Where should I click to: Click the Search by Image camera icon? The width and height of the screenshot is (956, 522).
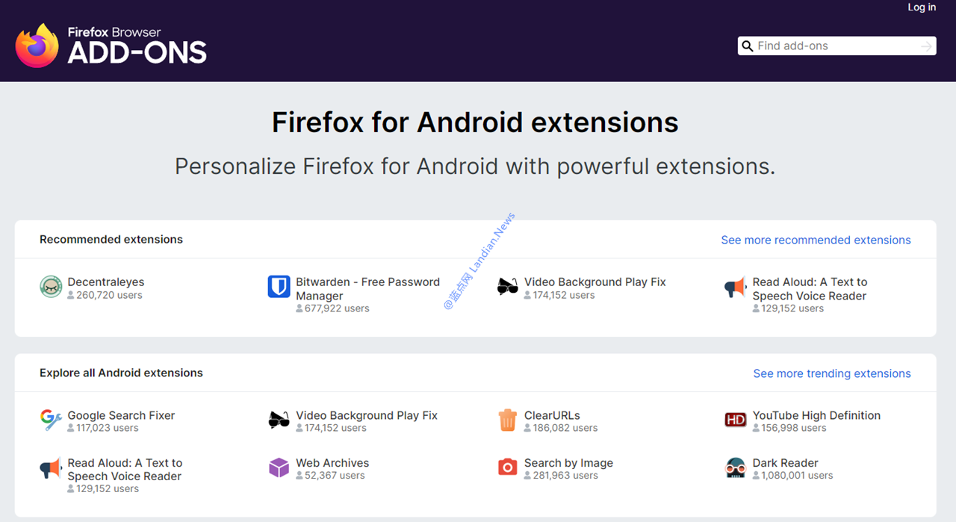(x=507, y=467)
